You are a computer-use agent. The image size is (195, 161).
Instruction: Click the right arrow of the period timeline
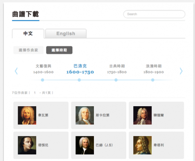tap(181, 71)
